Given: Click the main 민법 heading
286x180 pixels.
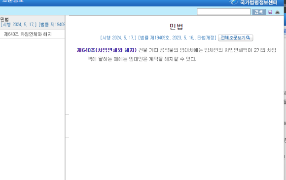Looking at the screenshot, I should click(176, 27).
